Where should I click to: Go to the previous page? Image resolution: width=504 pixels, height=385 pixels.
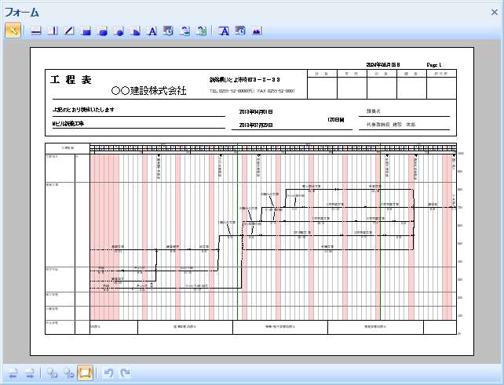click(13, 373)
